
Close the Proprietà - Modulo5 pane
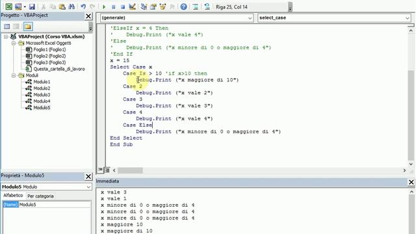click(x=88, y=176)
